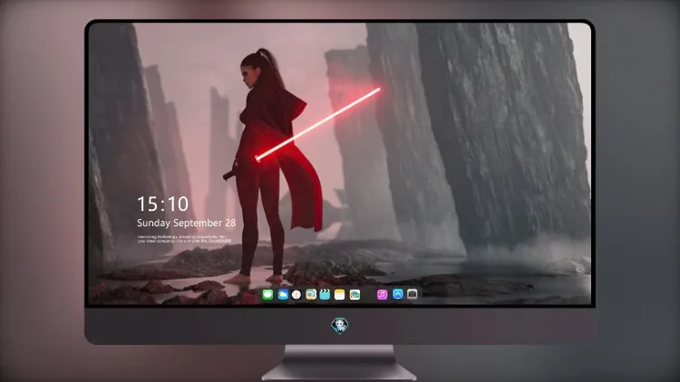Open the blue App Store icon
Image resolution: width=680 pixels, height=382 pixels.
[x=398, y=294]
